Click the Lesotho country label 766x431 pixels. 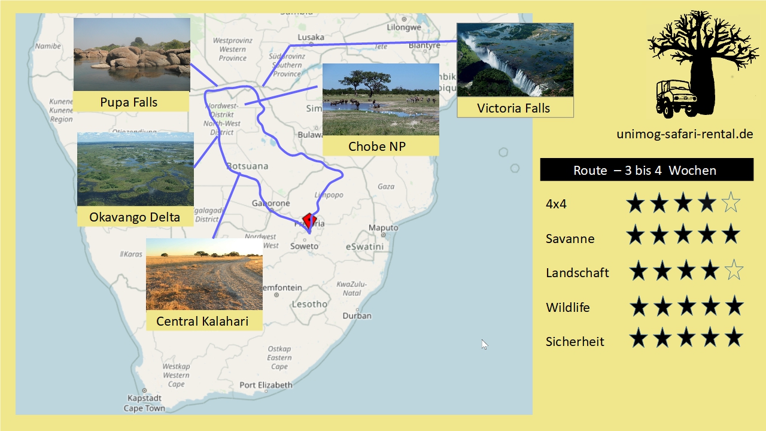[x=309, y=304]
